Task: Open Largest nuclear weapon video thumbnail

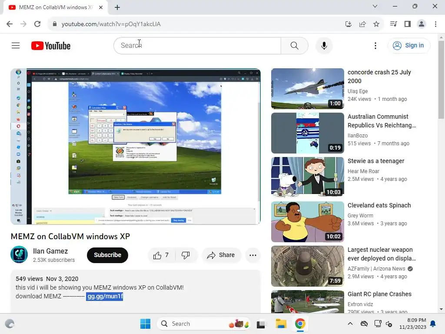Action: click(307, 266)
